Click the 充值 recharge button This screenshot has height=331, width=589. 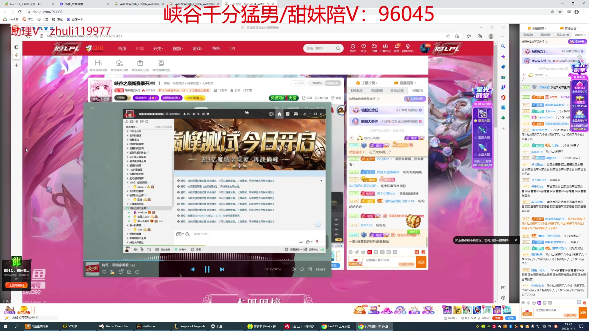coord(498,318)
